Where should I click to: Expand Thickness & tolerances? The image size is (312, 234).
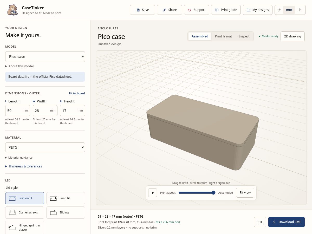[x=24, y=166]
